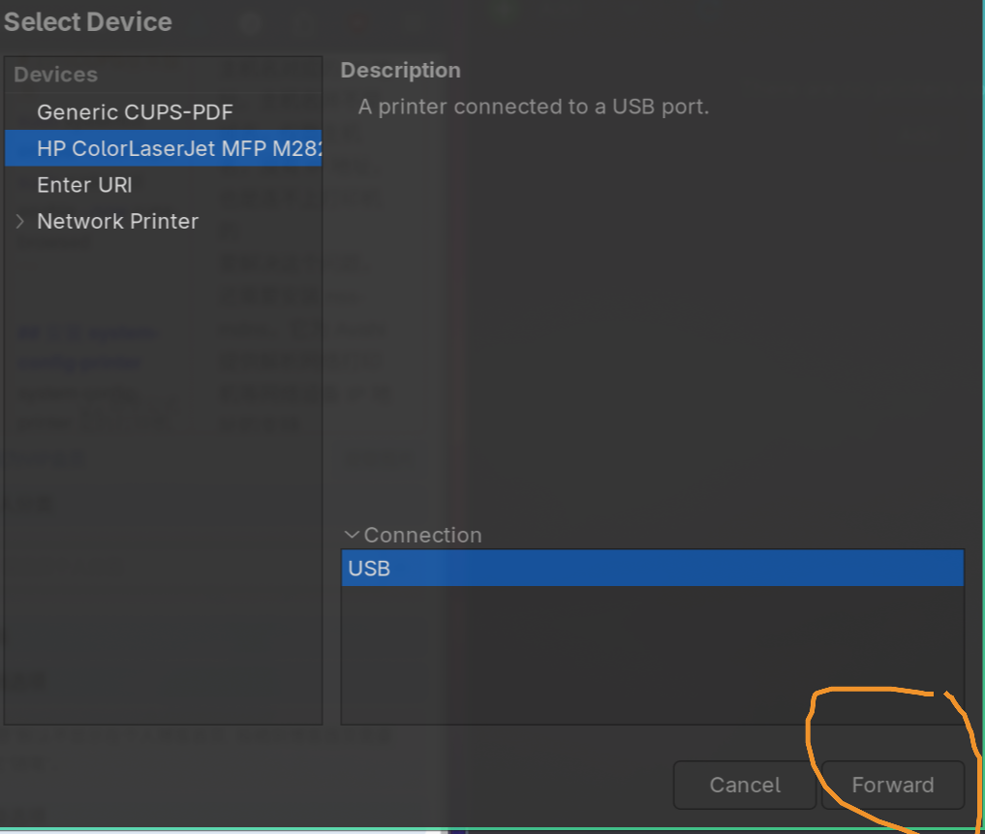Select HP ColorLaserJet MFP M28 device

[x=164, y=148]
